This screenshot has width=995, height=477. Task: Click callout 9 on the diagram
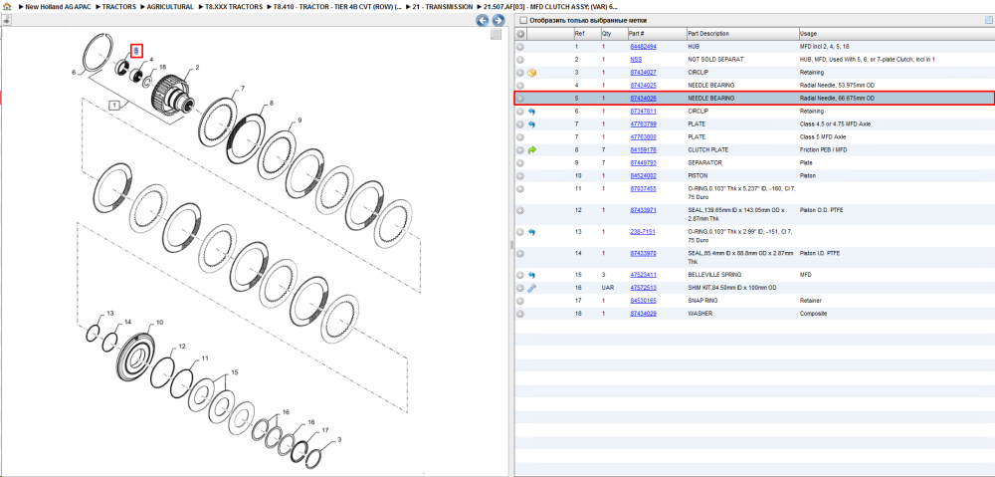[299, 120]
